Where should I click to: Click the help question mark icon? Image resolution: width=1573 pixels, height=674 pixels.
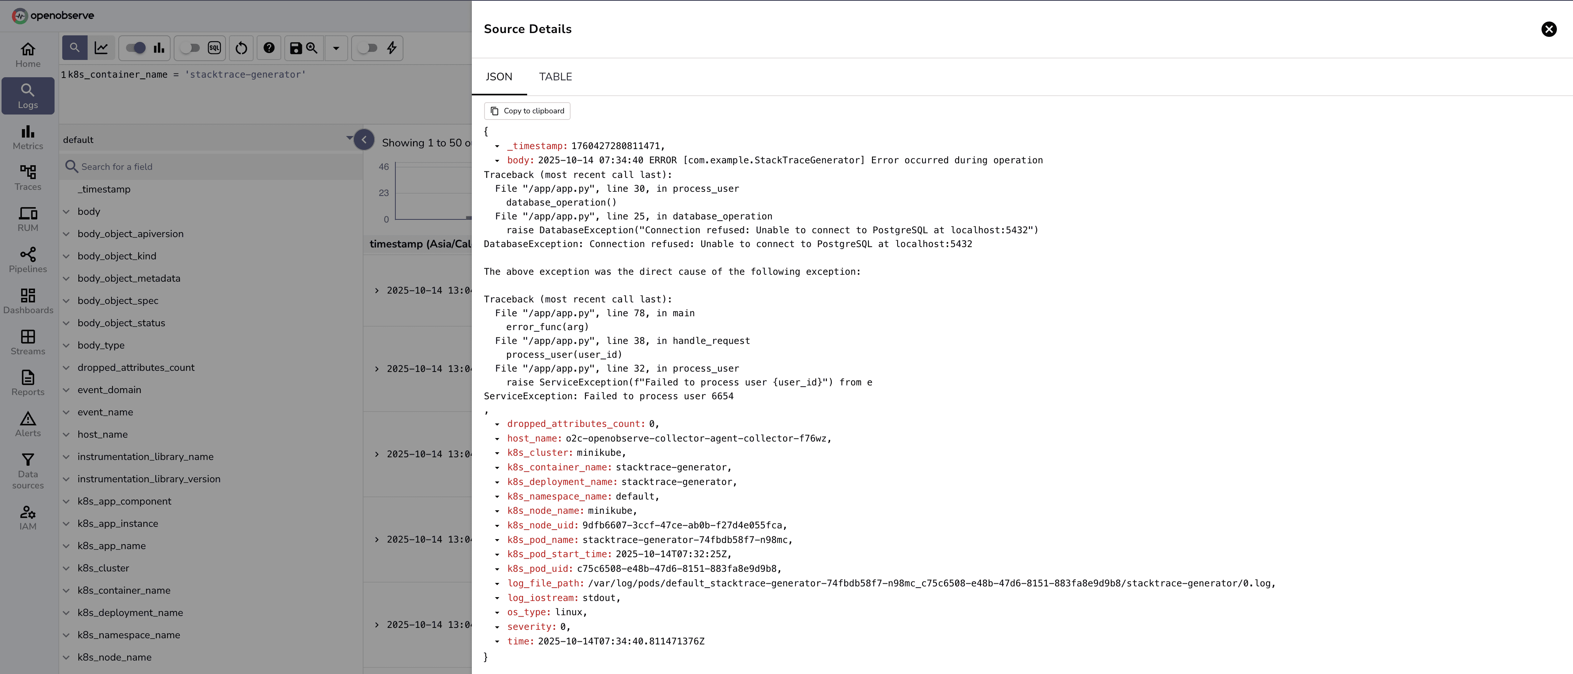point(269,48)
